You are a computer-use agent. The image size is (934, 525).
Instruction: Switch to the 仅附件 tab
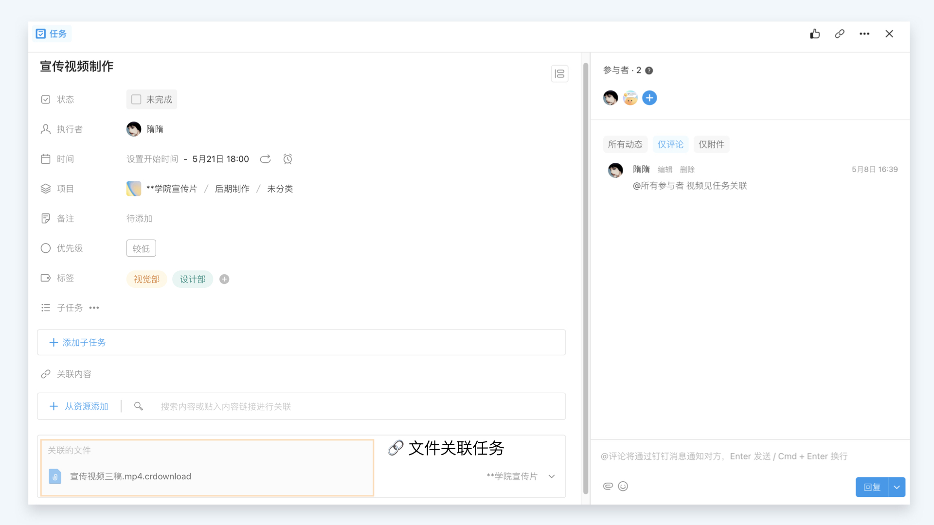[x=711, y=144]
